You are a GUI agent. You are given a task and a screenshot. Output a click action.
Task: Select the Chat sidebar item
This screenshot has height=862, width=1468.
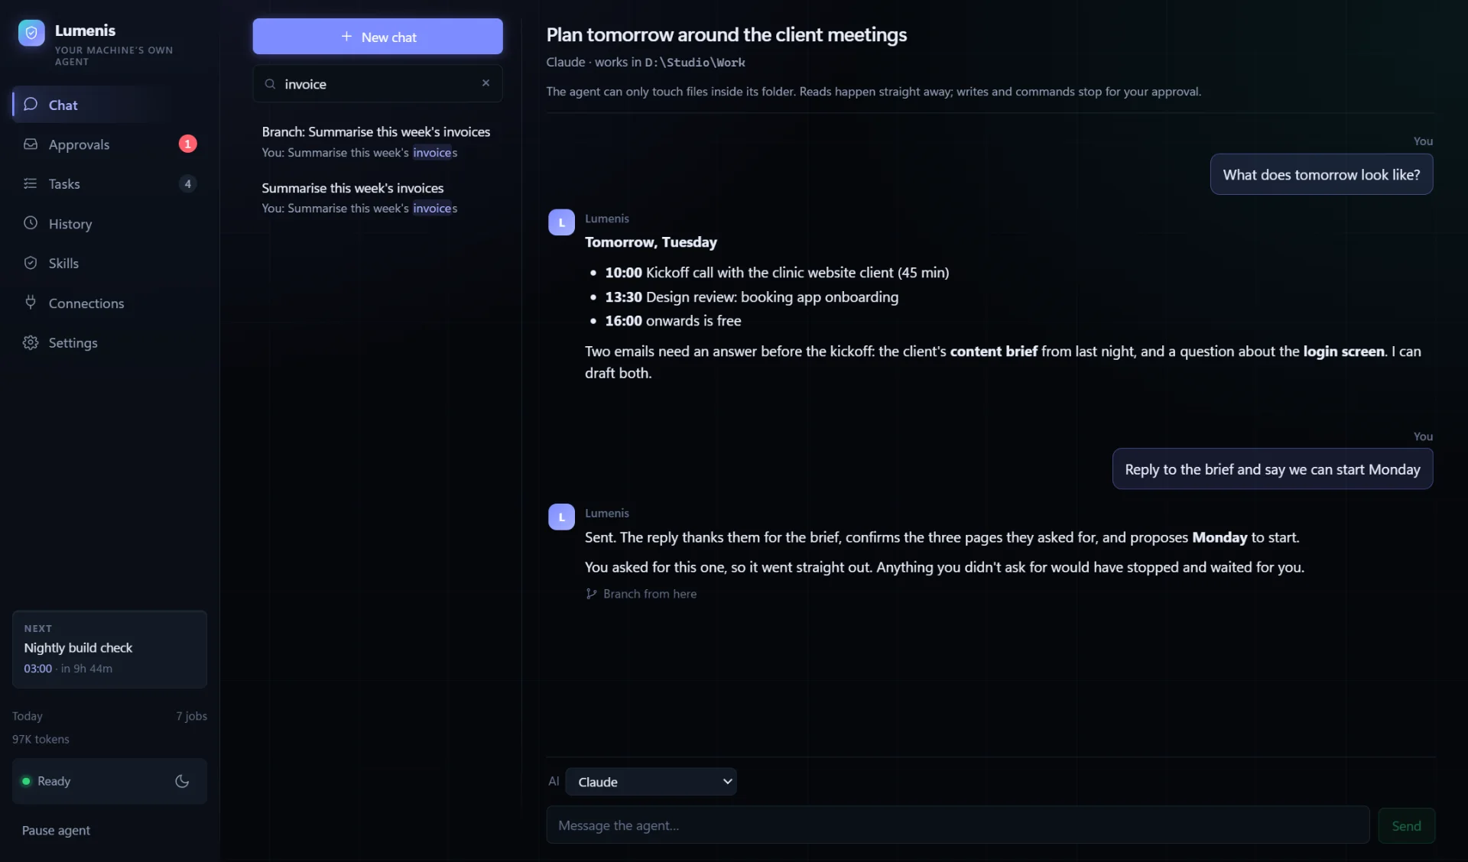click(x=109, y=105)
